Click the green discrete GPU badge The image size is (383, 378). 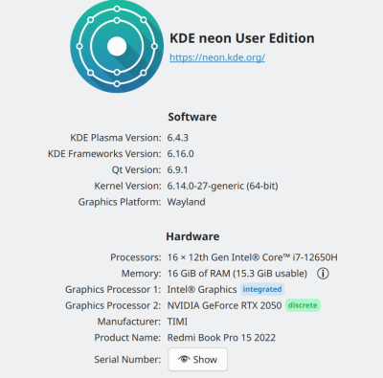(303, 305)
